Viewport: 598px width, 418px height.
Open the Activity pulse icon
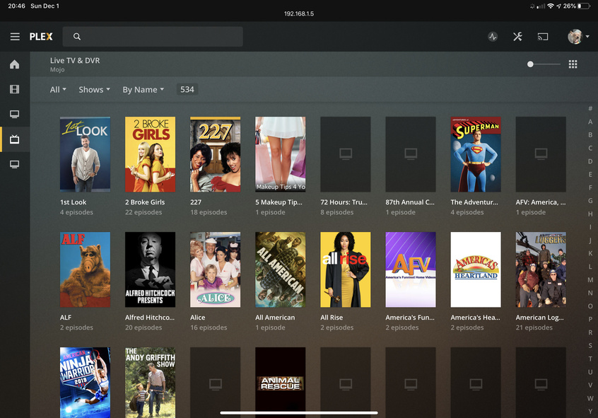493,37
